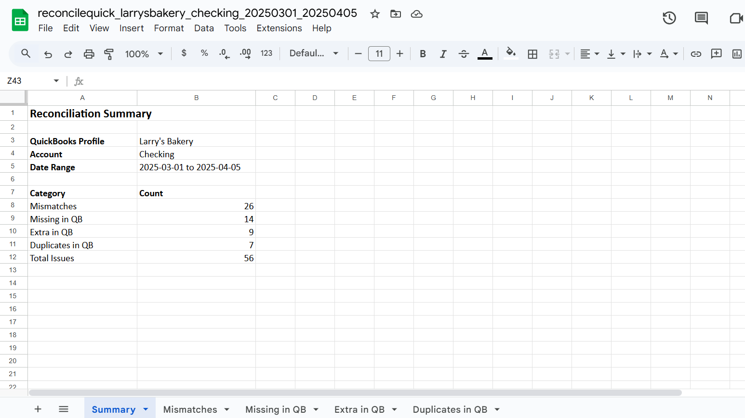Select column B header
Image resolution: width=745 pixels, height=418 pixels.
(x=196, y=98)
